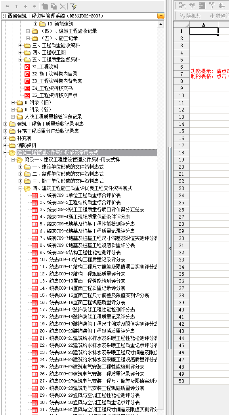Click the up arrow icon in the tree toolbar
The width and height of the screenshot is (229, 415).
coord(16,6)
